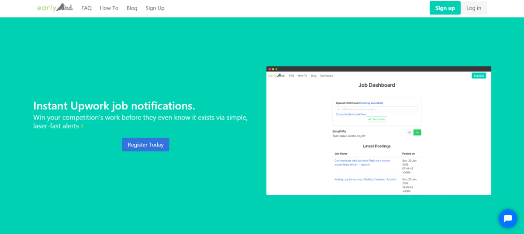
Task: Open the FAQ page
Action: click(86, 8)
